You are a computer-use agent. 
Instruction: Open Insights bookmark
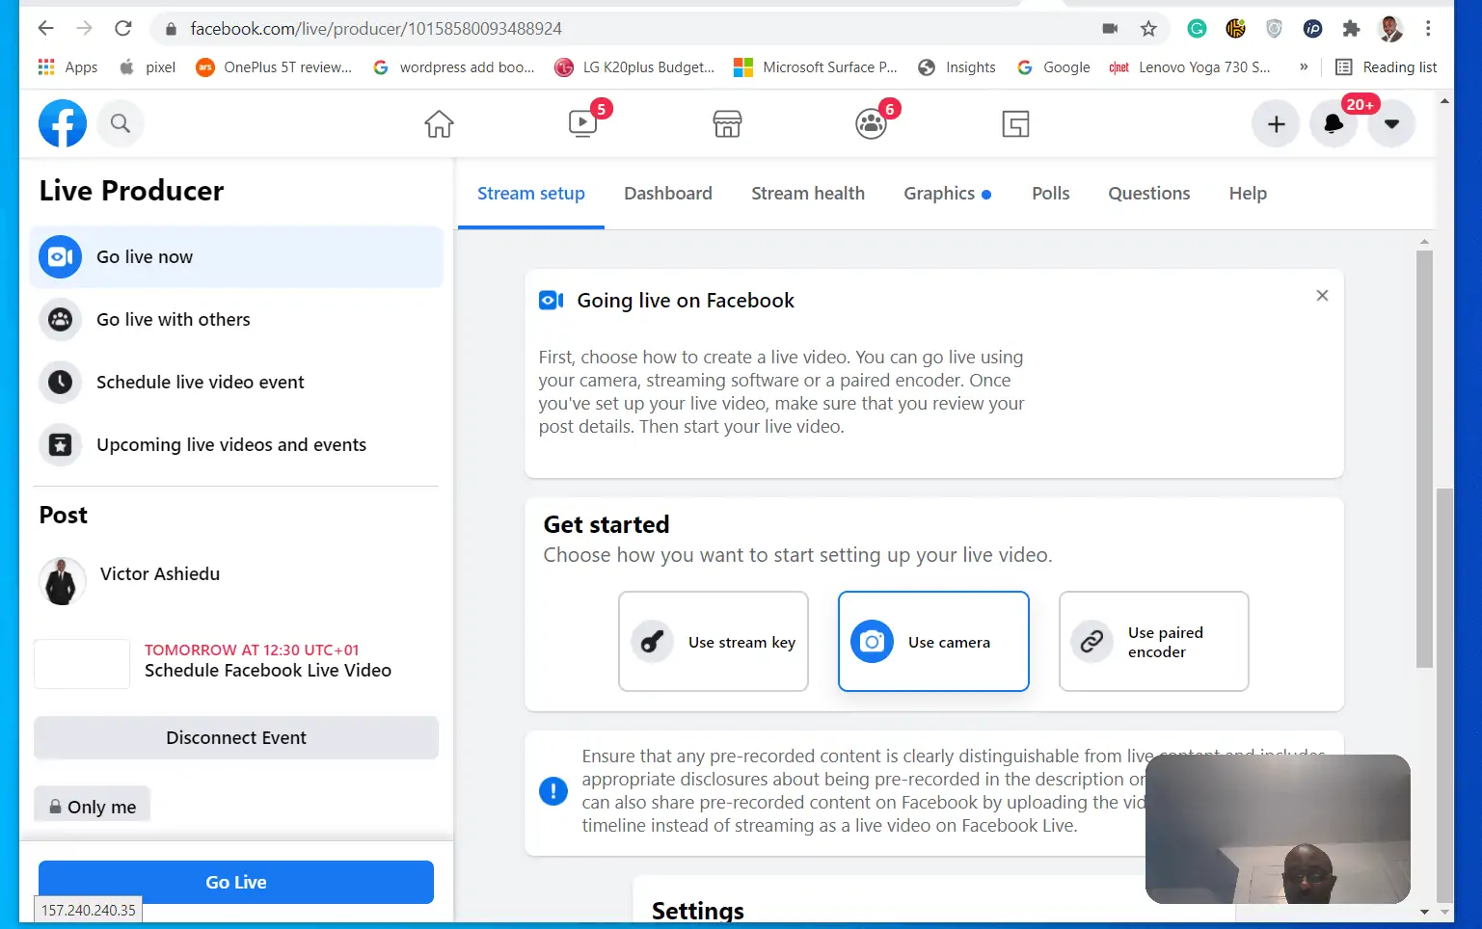point(957,66)
